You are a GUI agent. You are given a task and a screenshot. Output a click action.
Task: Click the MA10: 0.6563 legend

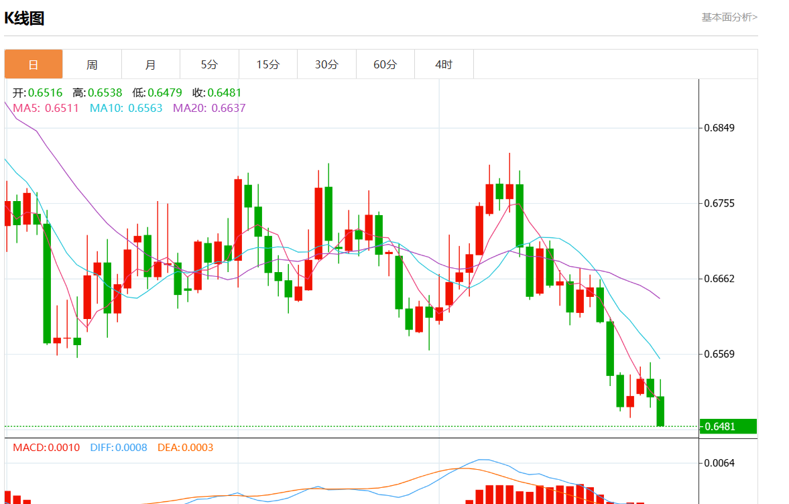point(126,108)
